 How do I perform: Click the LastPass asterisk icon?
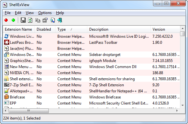point(7,42)
